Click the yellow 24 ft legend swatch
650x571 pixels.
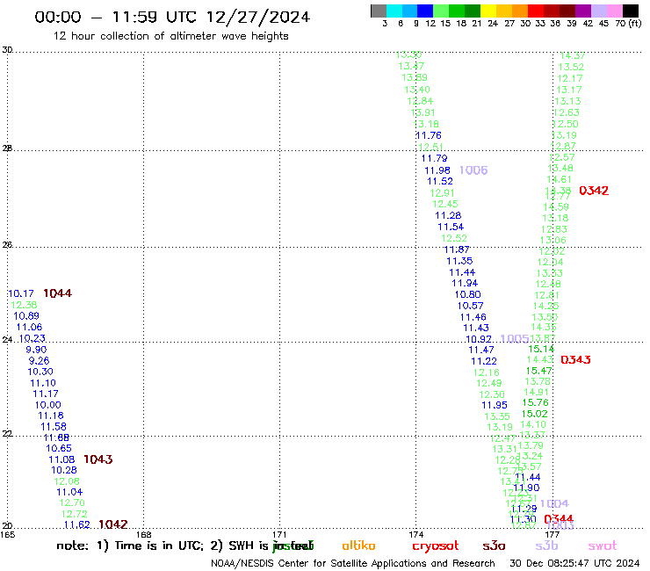(488, 11)
